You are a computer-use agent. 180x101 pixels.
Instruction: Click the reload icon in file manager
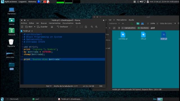pyautogui.click(x=132, y=24)
